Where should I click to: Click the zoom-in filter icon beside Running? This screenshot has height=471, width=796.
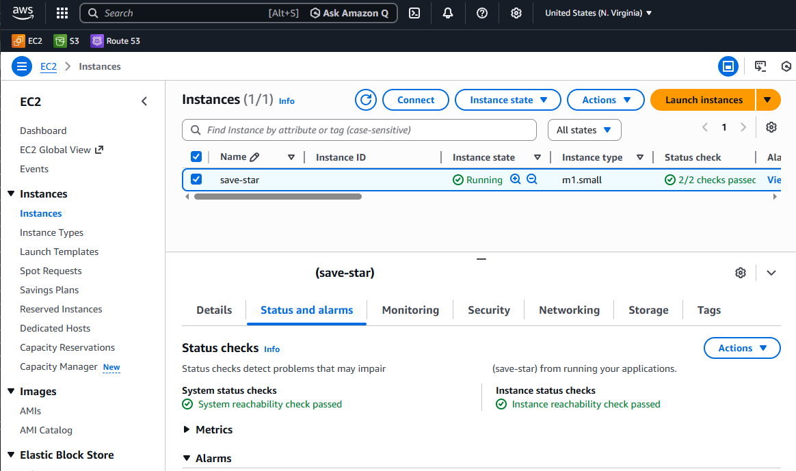pyautogui.click(x=516, y=179)
